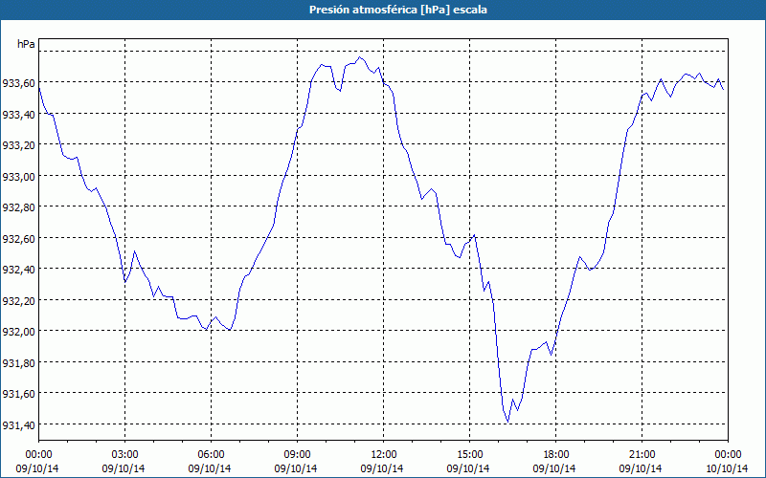Click the 12:00 time label

[384, 455]
